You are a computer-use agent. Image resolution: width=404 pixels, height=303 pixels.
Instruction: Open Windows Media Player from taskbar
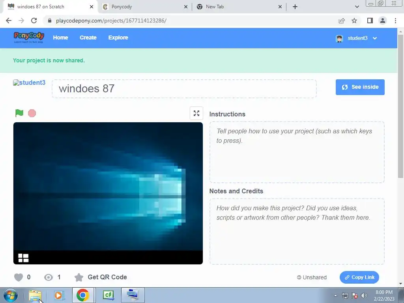(59, 295)
